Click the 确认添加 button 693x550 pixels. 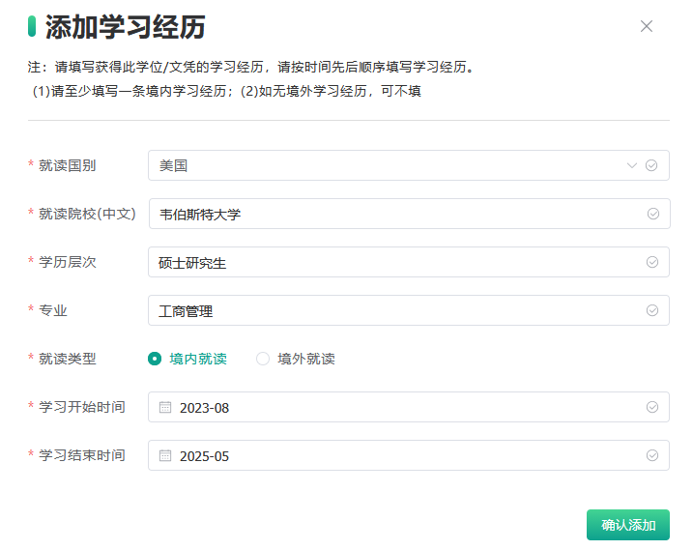[x=627, y=525]
